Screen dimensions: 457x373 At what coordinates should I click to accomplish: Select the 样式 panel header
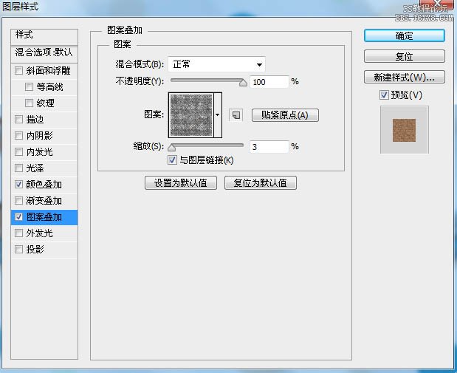click(44, 37)
